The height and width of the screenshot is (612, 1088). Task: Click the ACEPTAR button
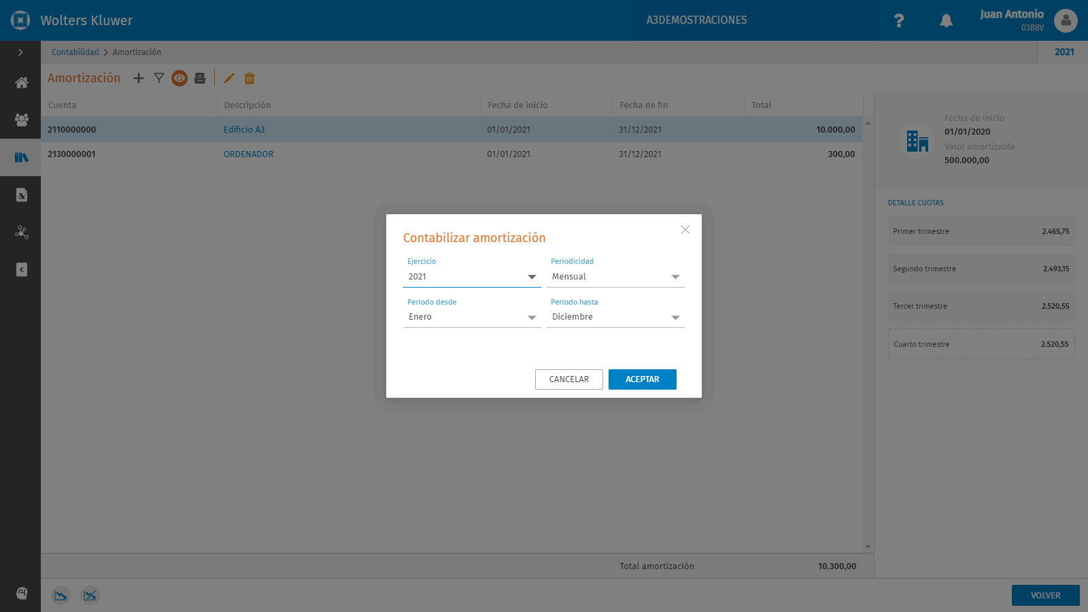point(643,379)
